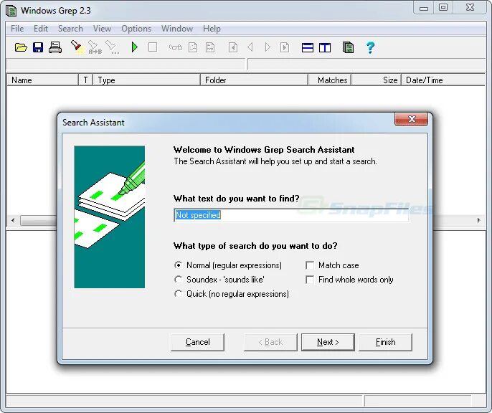Click Next to continue the wizard
The width and height of the screenshot is (492, 413).
pyautogui.click(x=328, y=342)
